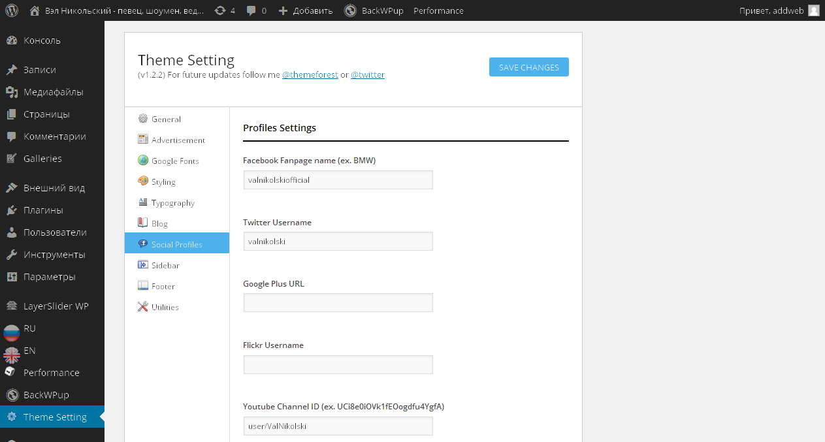The image size is (825, 442).
Task: Click the addweb user avatar
Action: click(813, 10)
